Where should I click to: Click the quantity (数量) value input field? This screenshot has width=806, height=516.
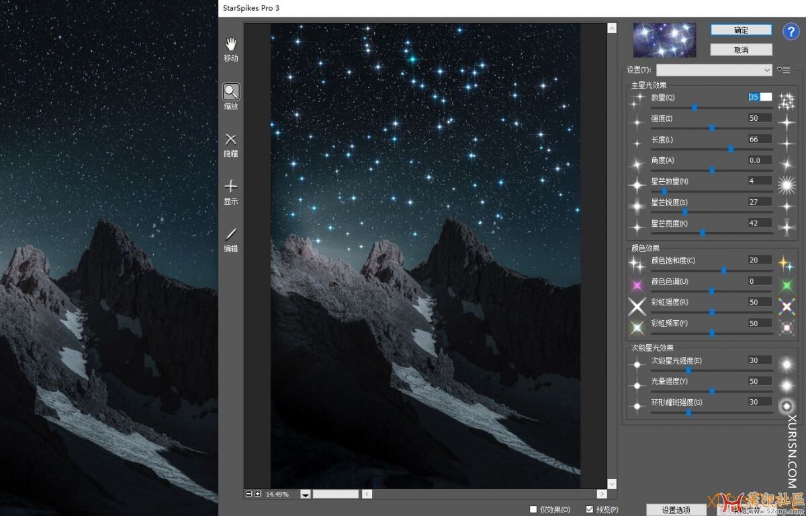tap(760, 97)
